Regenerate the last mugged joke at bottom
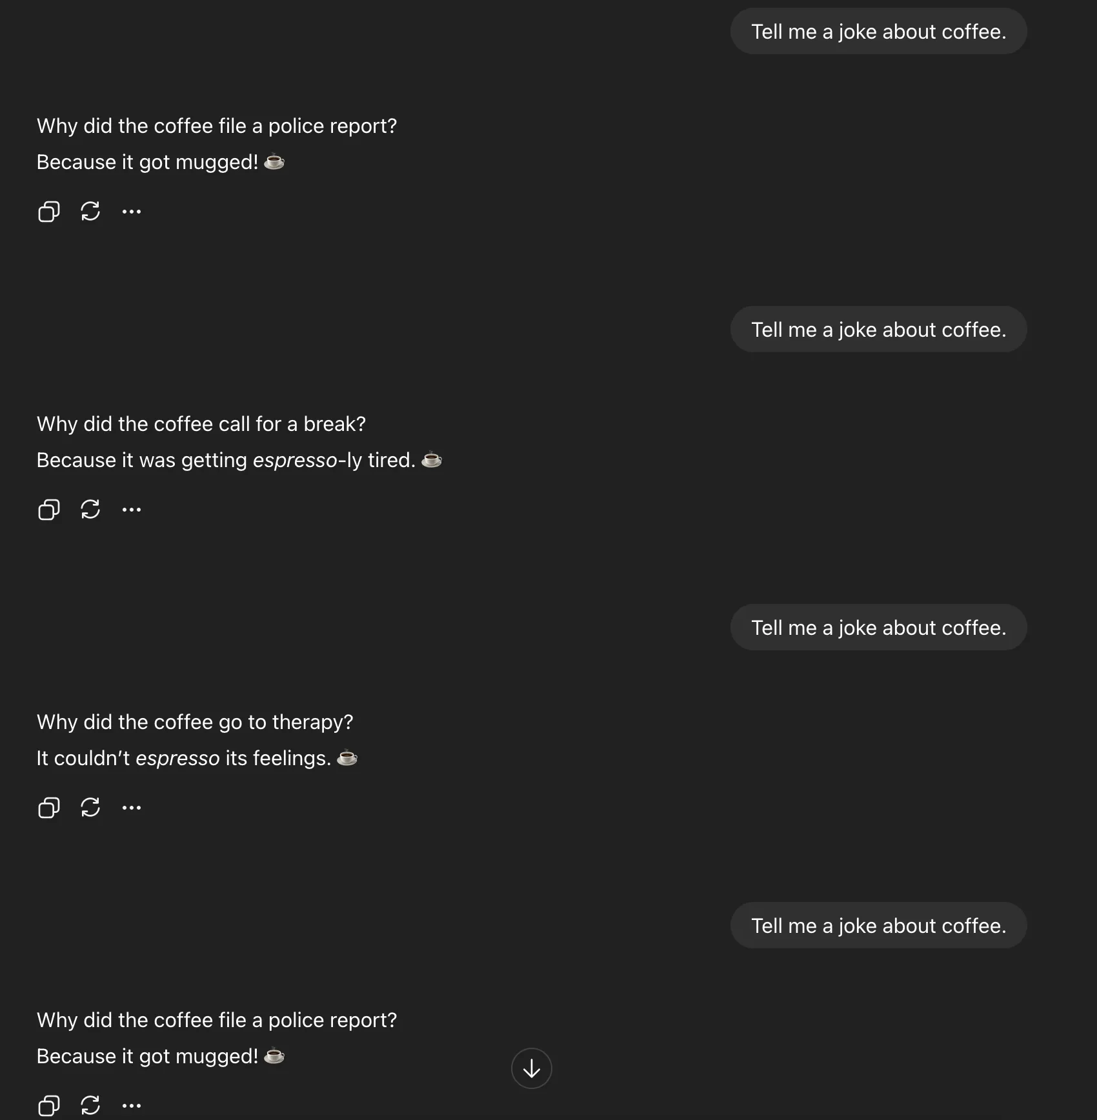This screenshot has height=1120, width=1097. [90, 1106]
